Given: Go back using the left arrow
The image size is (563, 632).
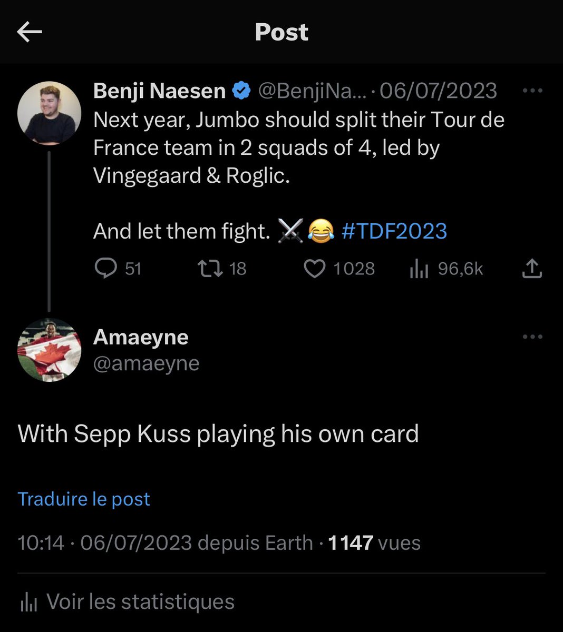Looking at the screenshot, I should (x=30, y=32).
